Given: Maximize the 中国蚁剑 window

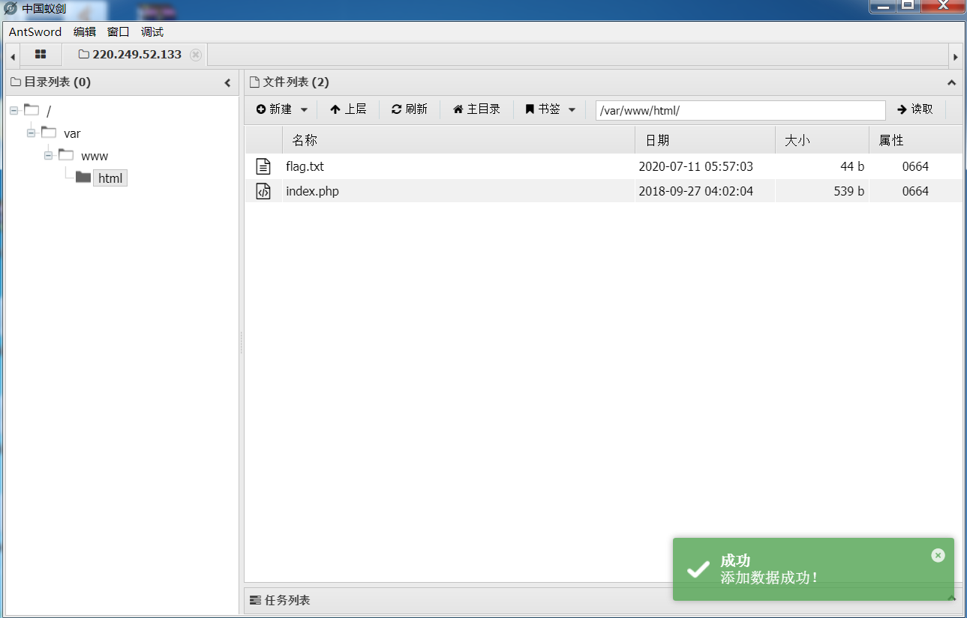Looking at the screenshot, I should [x=908, y=6].
